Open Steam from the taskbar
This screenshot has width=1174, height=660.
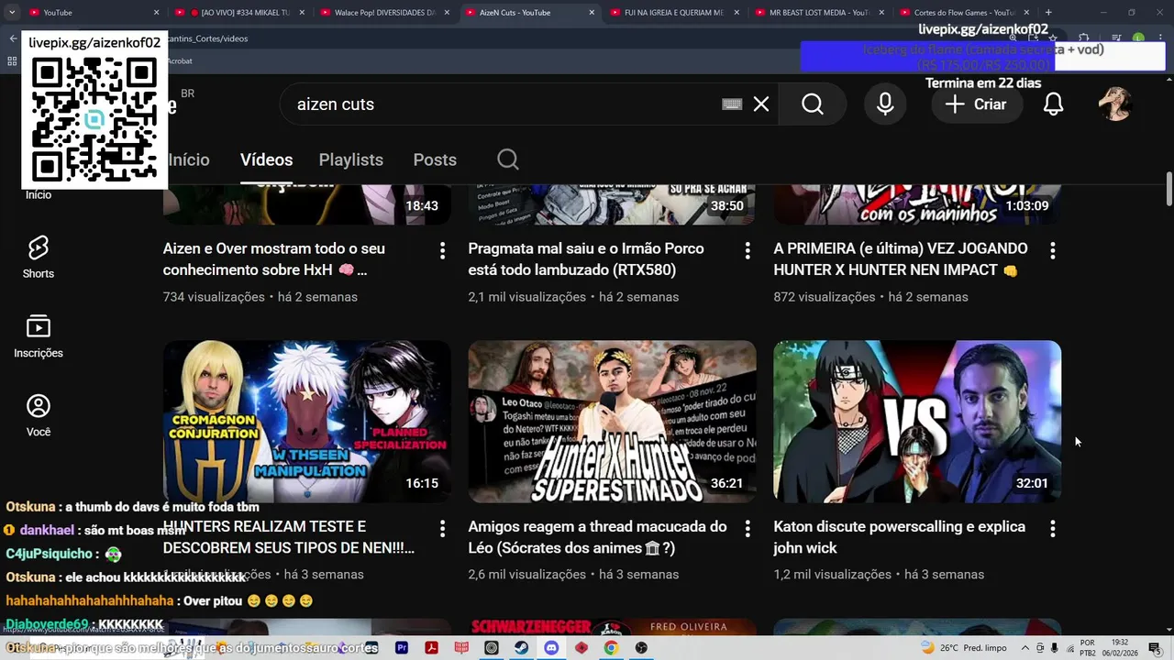pos(521,648)
